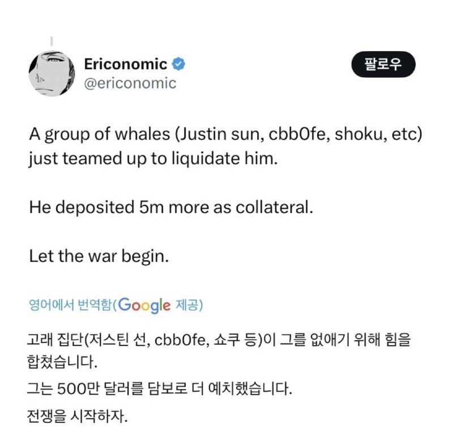The height and width of the screenshot is (440, 453).
Task: Click the @ericonomic handle
Action: (130, 82)
